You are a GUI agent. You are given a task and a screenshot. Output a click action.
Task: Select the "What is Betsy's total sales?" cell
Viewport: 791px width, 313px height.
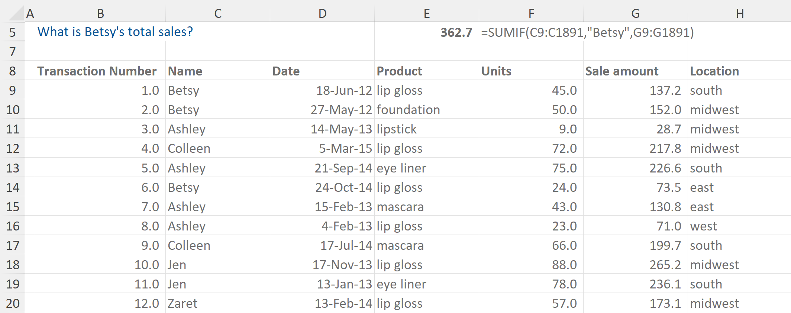pyautogui.click(x=115, y=32)
